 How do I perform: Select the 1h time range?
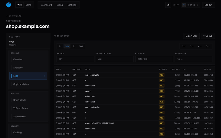point(60,46)
